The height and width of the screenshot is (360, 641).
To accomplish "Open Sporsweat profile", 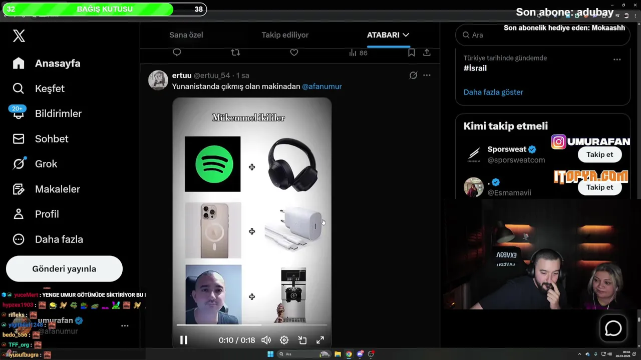I will pos(507,149).
